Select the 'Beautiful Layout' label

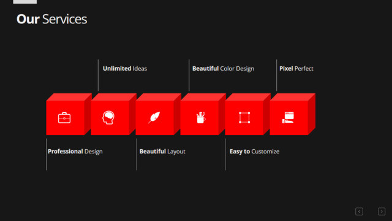(162, 152)
